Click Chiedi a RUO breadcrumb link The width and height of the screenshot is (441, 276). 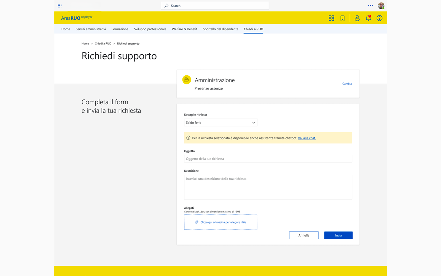pos(103,44)
